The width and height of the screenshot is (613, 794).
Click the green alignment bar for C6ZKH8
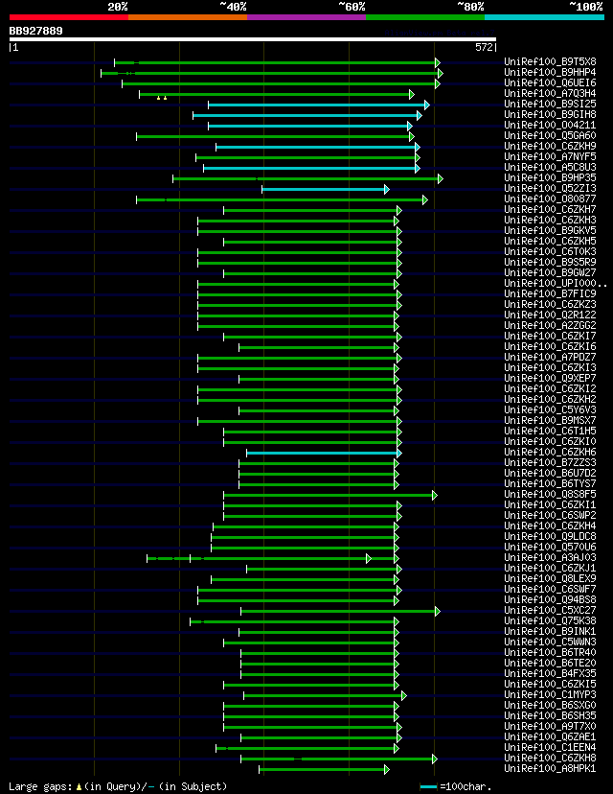coord(339,759)
